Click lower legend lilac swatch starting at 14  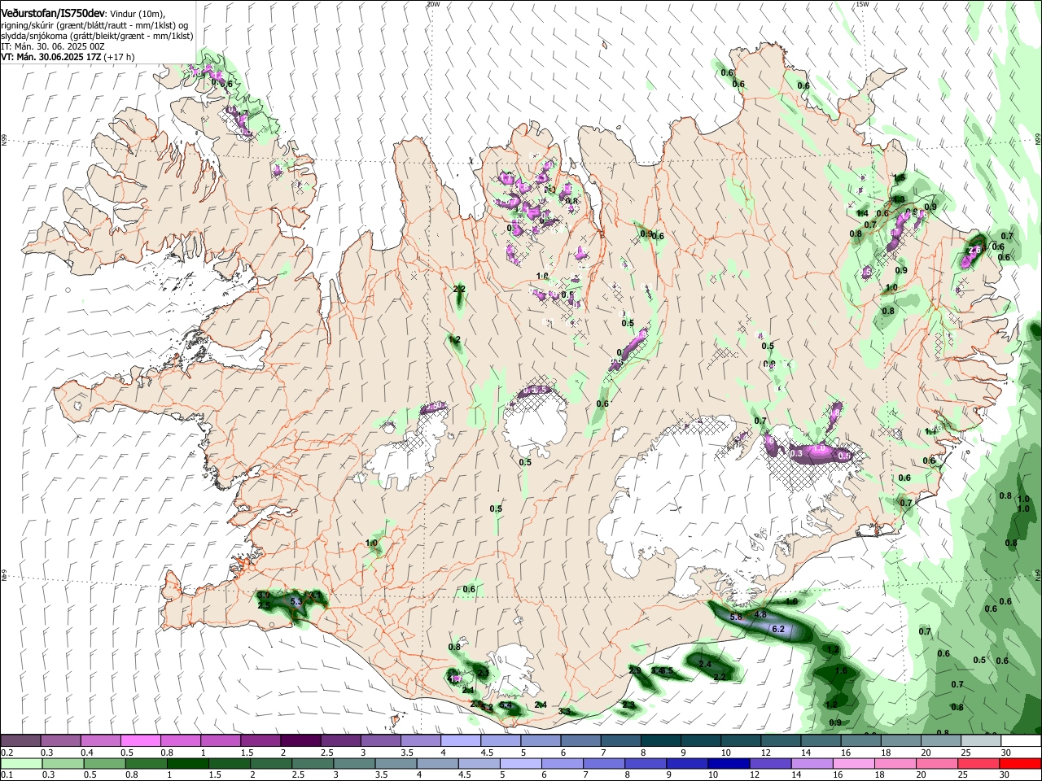pos(812,763)
